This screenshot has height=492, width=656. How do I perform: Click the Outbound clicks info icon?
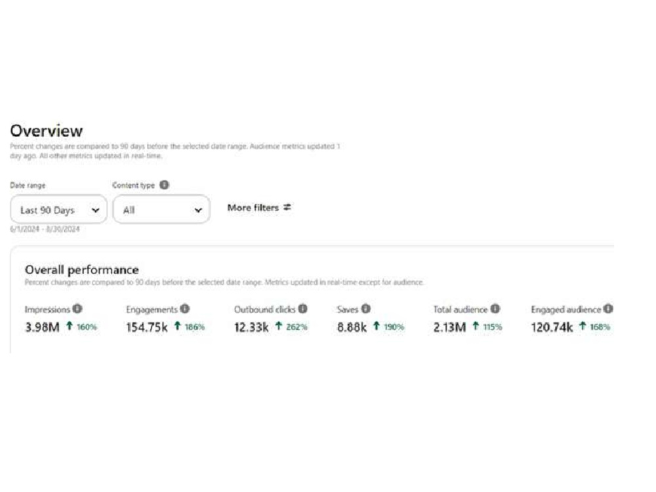click(302, 309)
